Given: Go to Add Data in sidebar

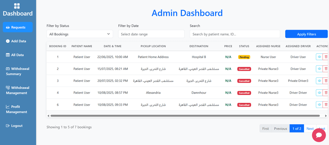Looking at the screenshot, I should pos(18,41).
